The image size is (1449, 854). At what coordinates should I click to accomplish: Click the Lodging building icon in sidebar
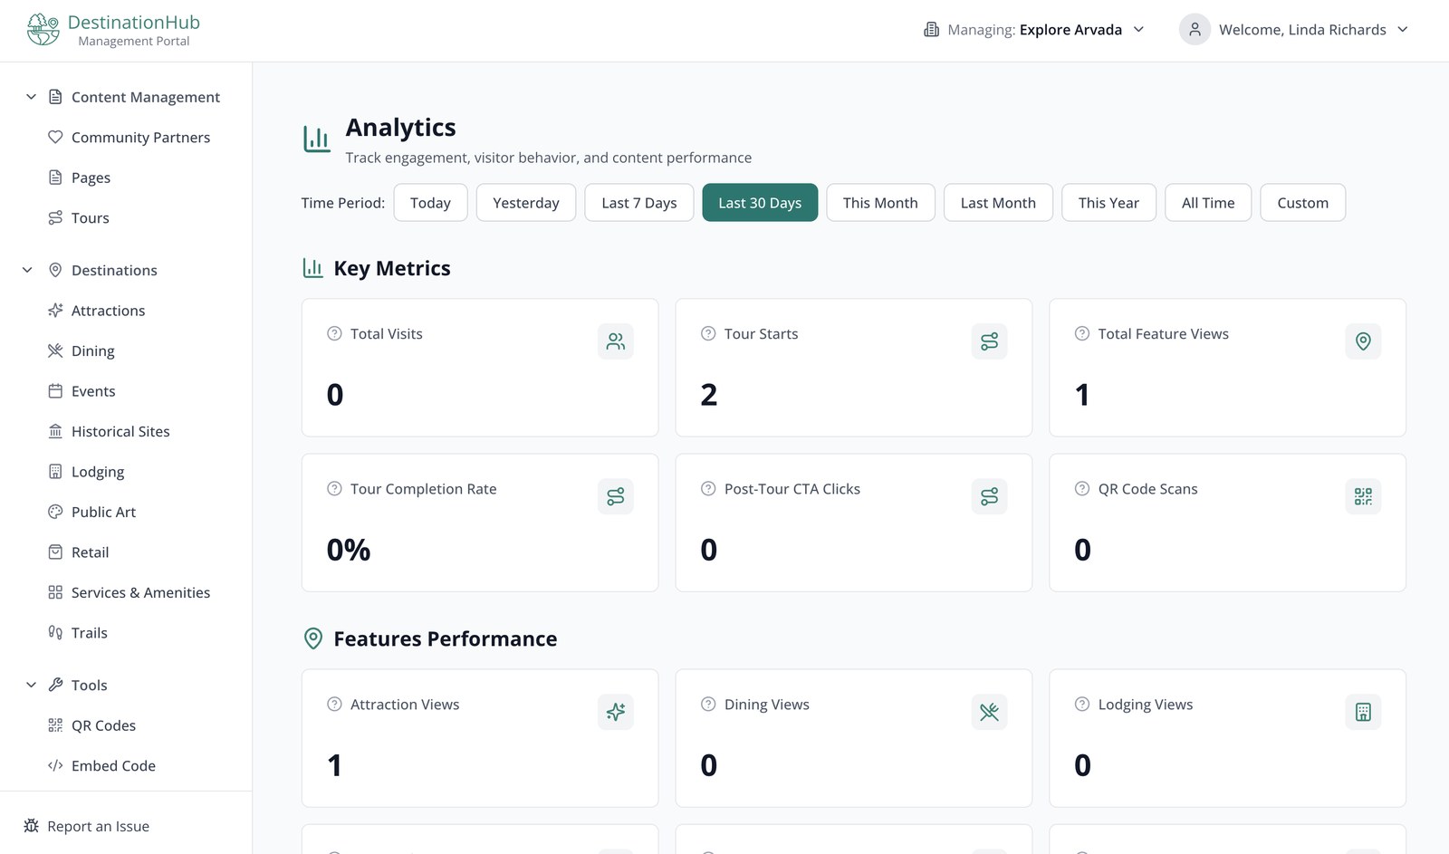click(x=55, y=472)
